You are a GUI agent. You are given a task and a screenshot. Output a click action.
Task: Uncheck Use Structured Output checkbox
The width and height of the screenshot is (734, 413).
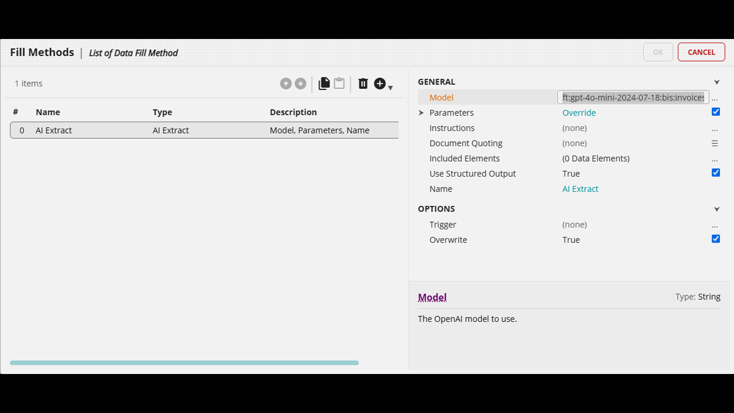click(x=716, y=173)
